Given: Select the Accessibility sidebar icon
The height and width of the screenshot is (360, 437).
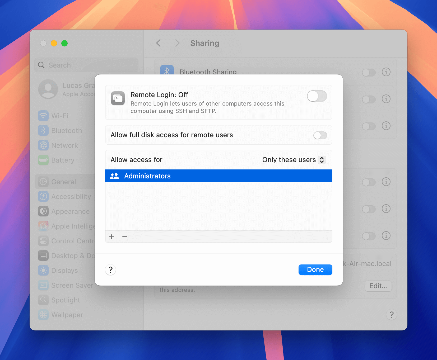Looking at the screenshot, I should [43, 196].
